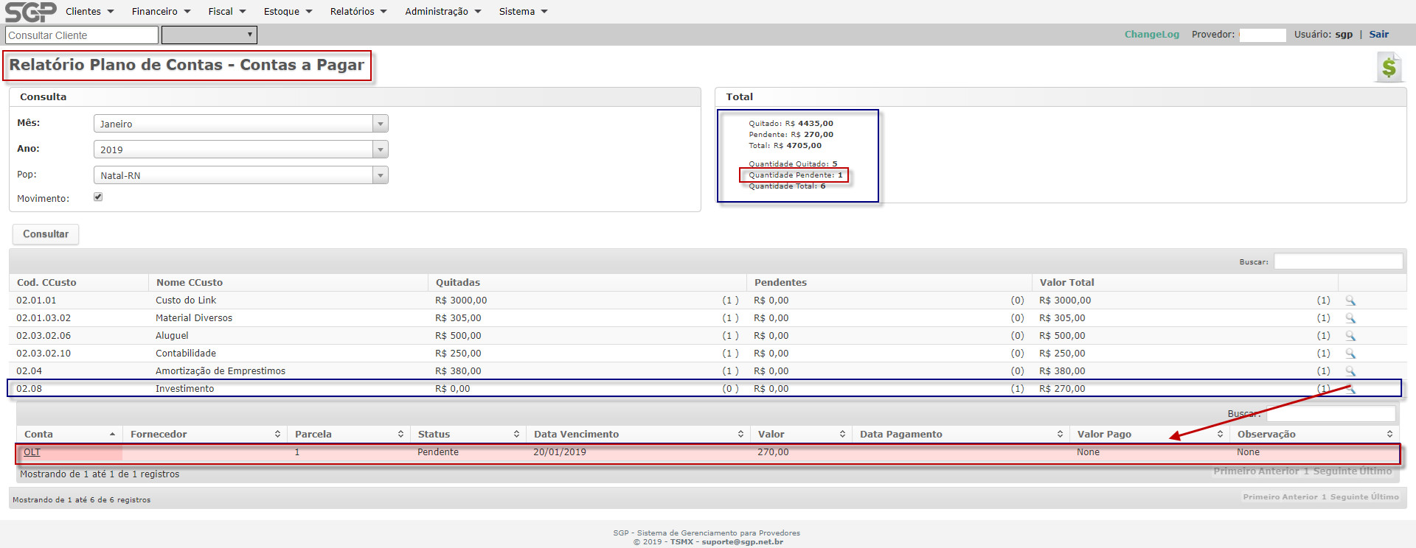Open the OLT account link
This screenshot has width=1416, height=548.
pos(32,452)
